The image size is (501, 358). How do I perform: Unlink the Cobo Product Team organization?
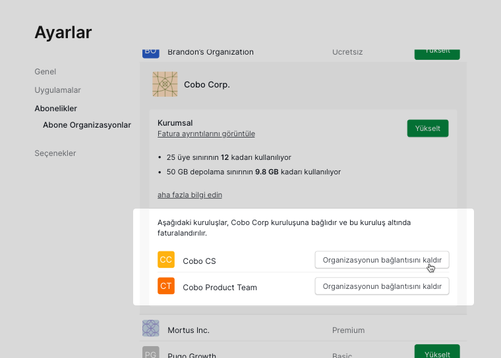tap(382, 286)
